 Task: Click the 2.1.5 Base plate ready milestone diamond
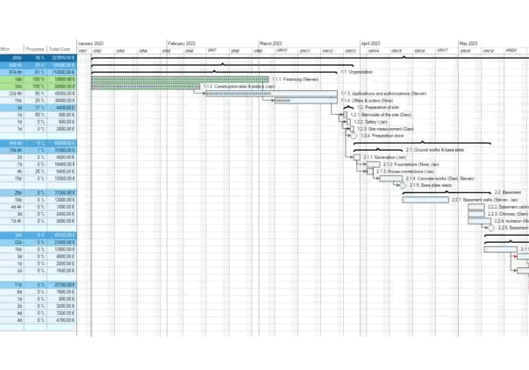(x=403, y=185)
